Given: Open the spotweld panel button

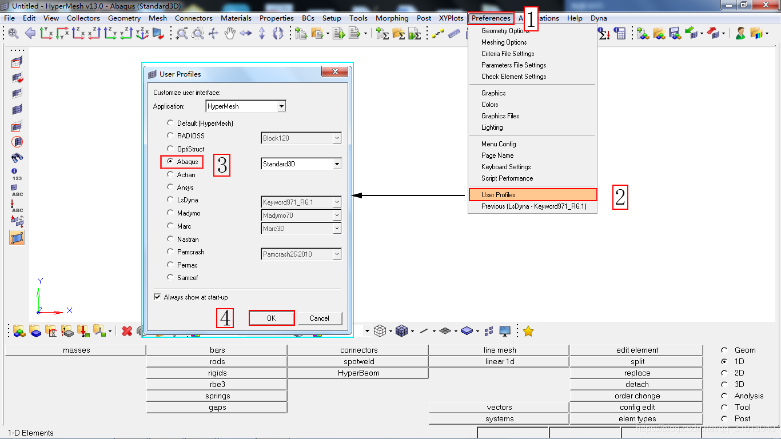Looking at the screenshot, I should [358, 361].
